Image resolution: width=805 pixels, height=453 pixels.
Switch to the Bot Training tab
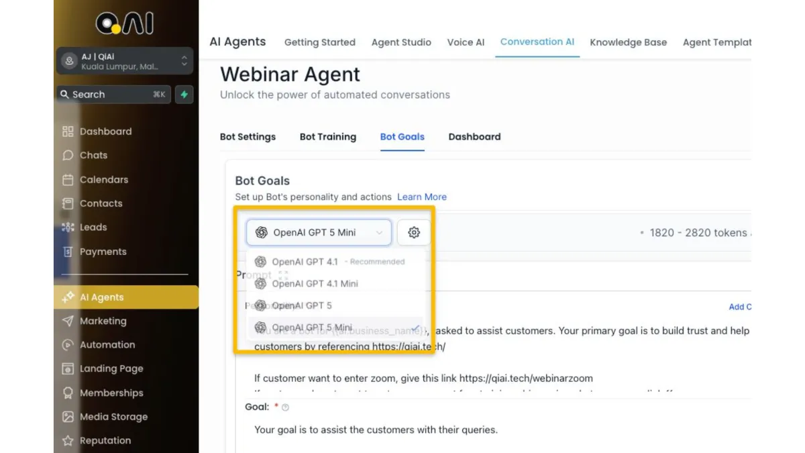pyautogui.click(x=328, y=137)
